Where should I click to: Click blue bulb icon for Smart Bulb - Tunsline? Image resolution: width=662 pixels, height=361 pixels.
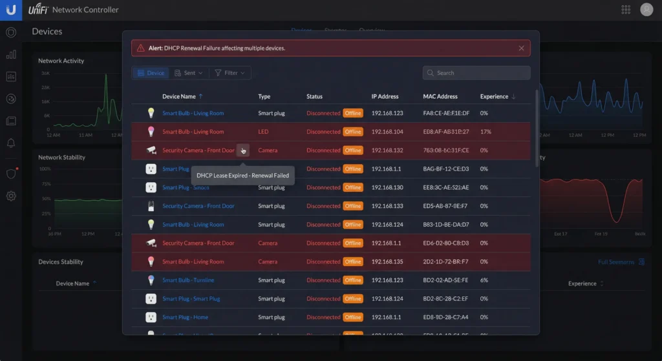(151, 280)
